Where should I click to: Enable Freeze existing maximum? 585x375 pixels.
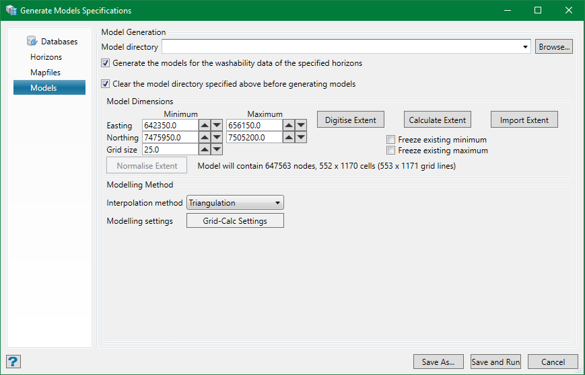point(391,151)
